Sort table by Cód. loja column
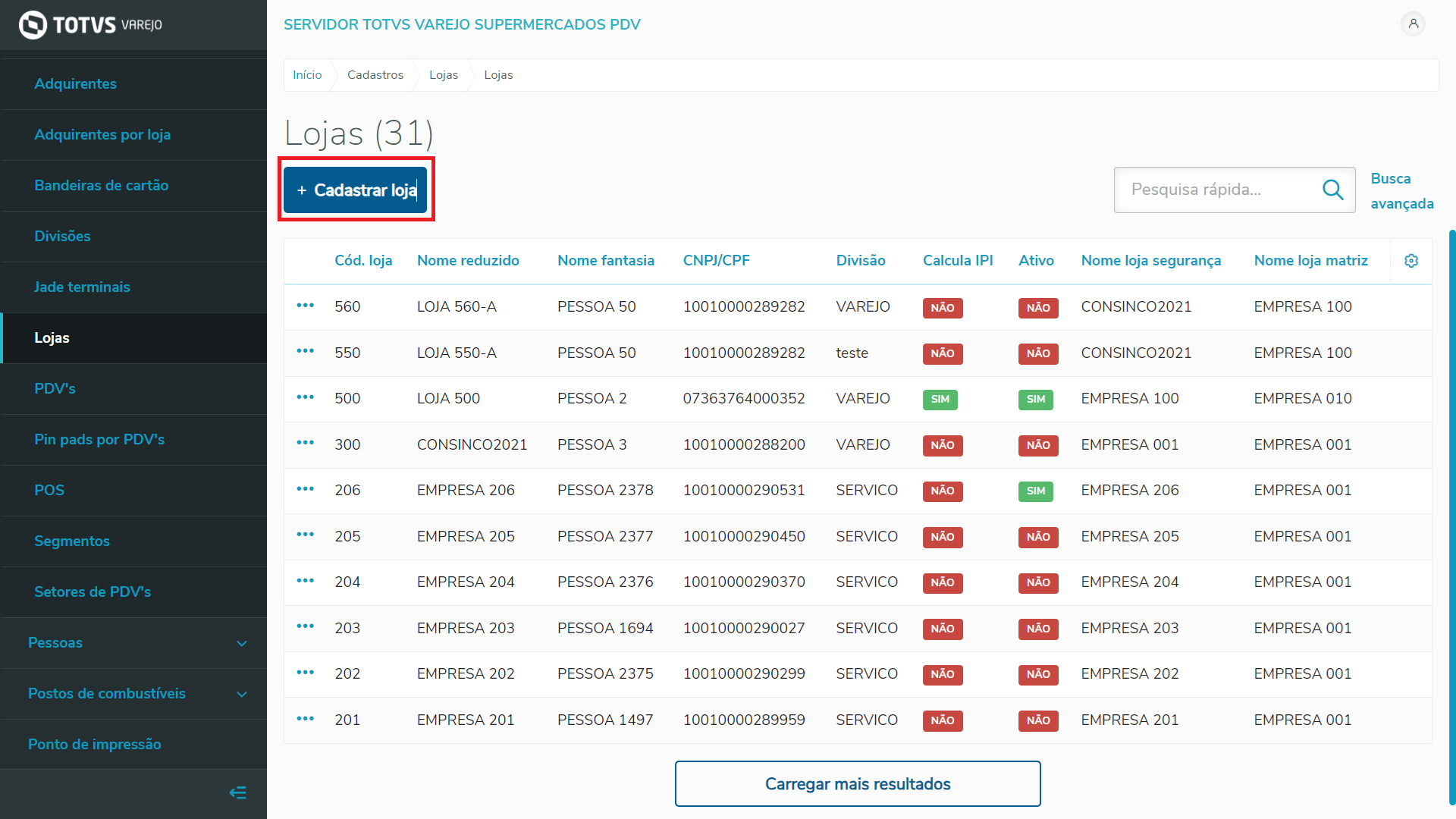This screenshot has height=819, width=1456. (363, 261)
